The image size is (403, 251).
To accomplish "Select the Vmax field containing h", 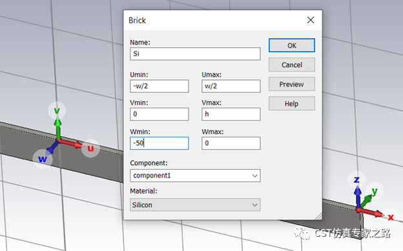I will click(231, 114).
